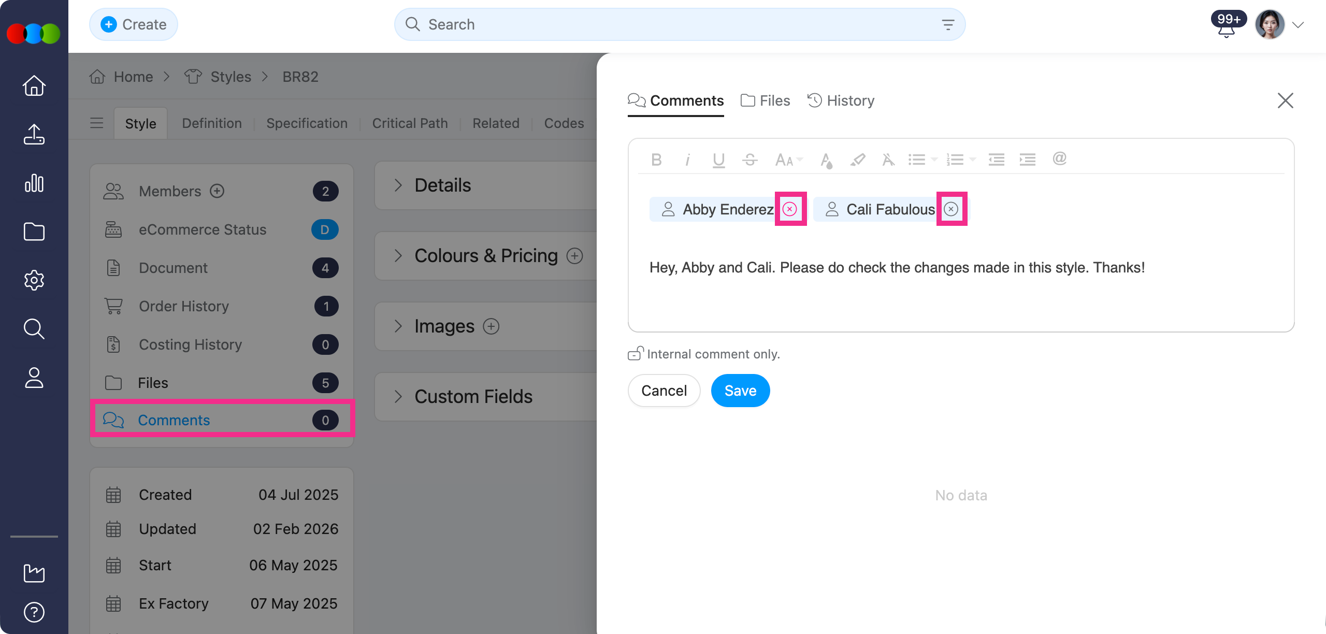Save the comment
Viewport: 1326px width, 634px height.
coord(740,391)
